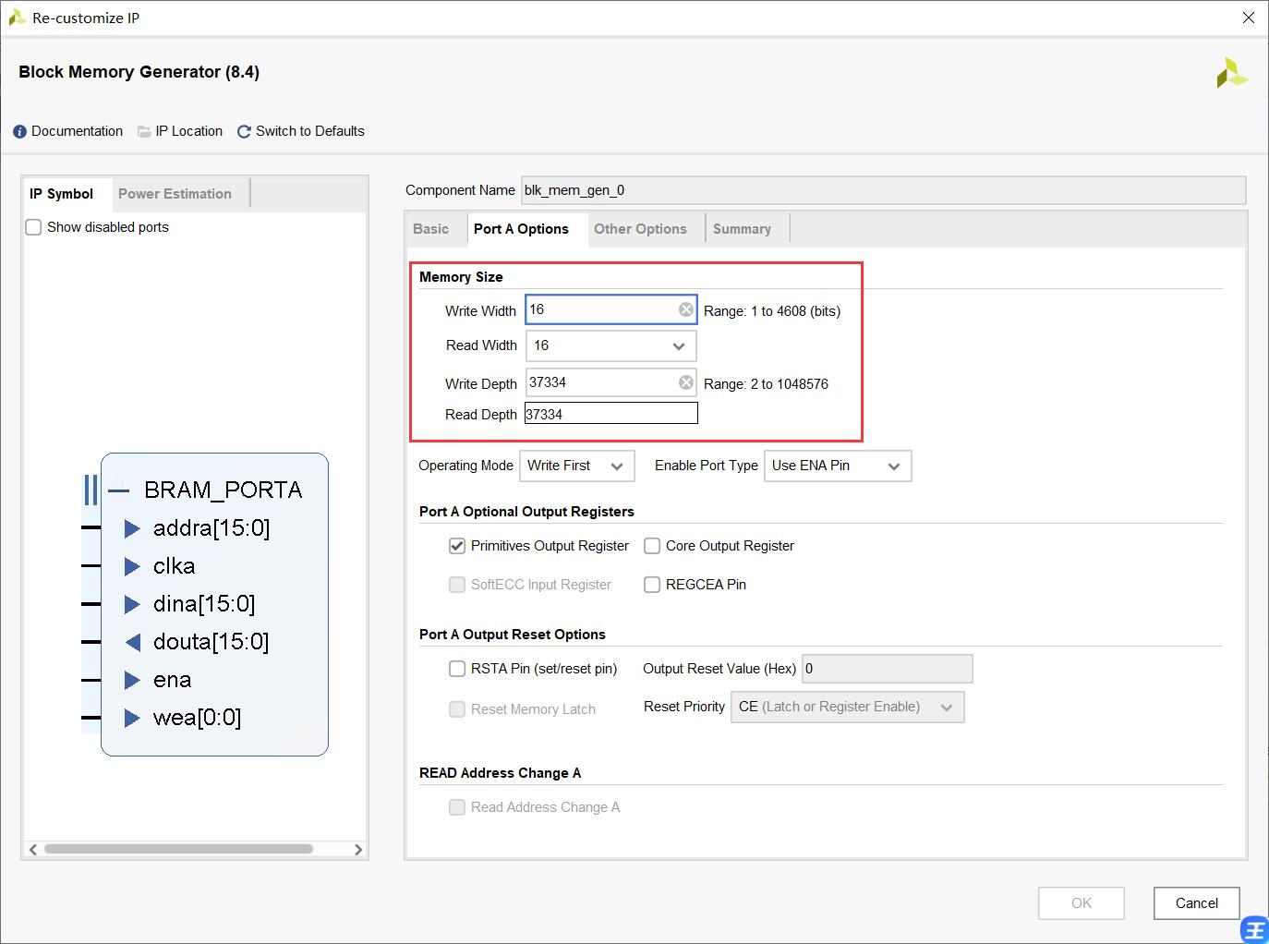The width and height of the screenshot is (1269, 944).
Task: Open the Enable Port Type dropdown
Action: (838, 466)
